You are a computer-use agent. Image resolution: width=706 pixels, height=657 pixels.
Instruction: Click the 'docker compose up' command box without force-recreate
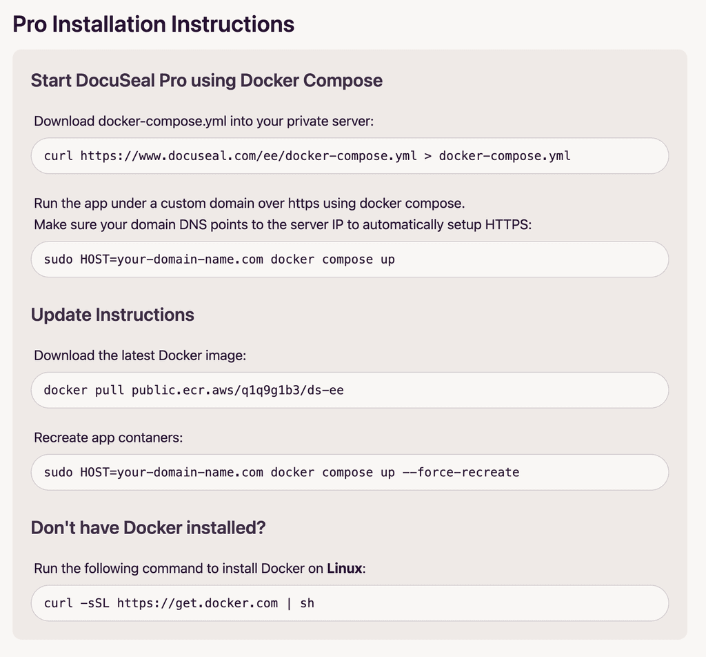[350, 259]
